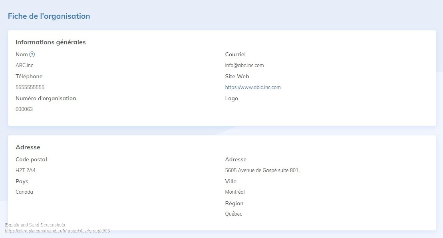Click the info@abc.inc.com email value

[244, 65]
